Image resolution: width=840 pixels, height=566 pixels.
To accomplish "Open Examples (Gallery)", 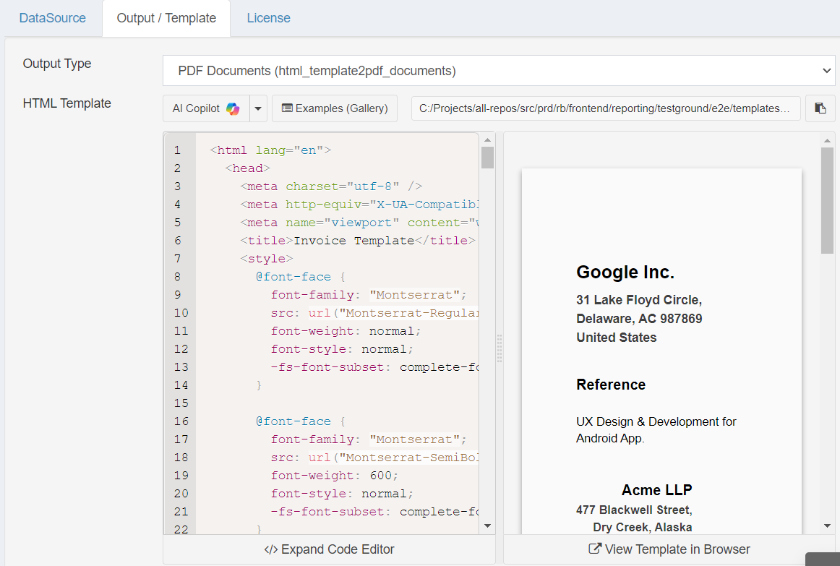I will point(335,108).
